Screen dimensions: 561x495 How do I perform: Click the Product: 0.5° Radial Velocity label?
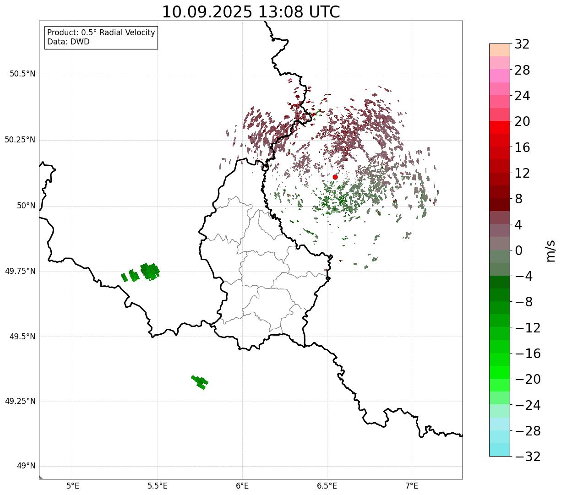click(101, 33)
